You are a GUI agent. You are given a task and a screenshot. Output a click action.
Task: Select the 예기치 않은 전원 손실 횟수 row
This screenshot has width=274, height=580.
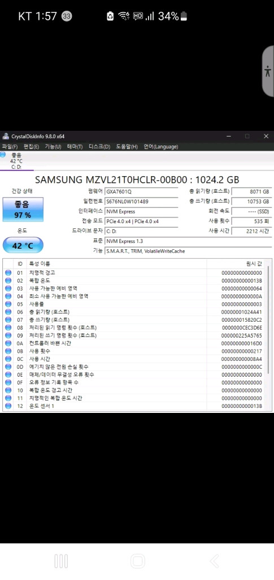click(x=134, y=366)
